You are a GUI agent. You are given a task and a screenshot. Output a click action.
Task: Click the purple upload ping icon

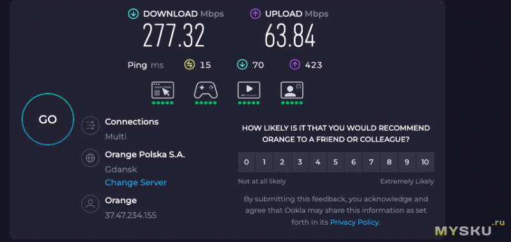[294, 65]
